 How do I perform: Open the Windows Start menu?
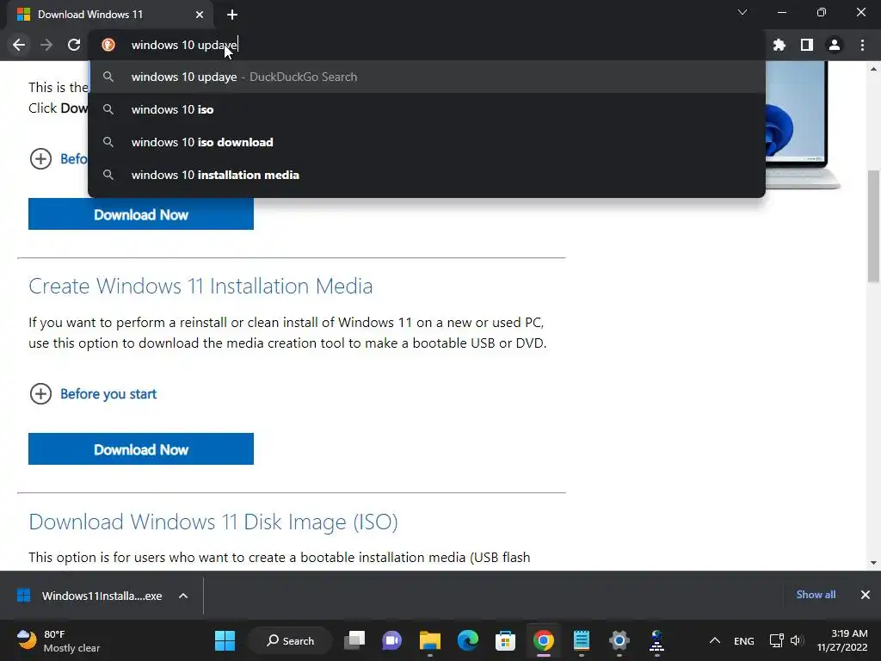click(225, 640)
